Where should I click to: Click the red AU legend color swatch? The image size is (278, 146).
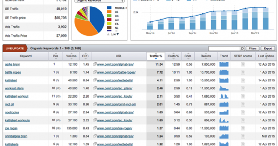(x=109, y=20)
